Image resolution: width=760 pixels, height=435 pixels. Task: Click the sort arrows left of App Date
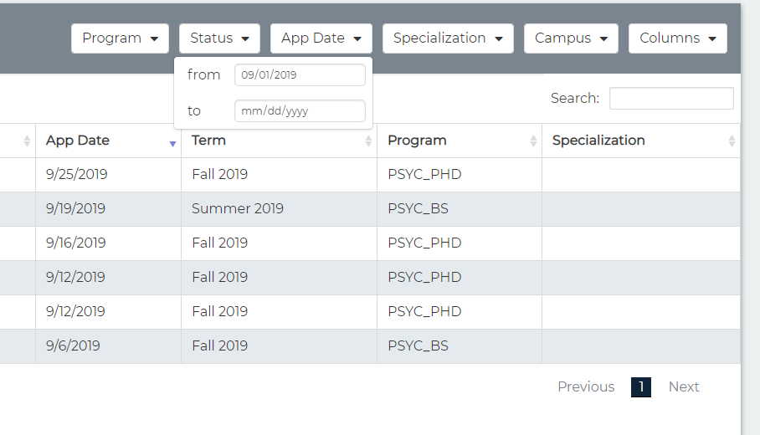click(x=28, y=141)
